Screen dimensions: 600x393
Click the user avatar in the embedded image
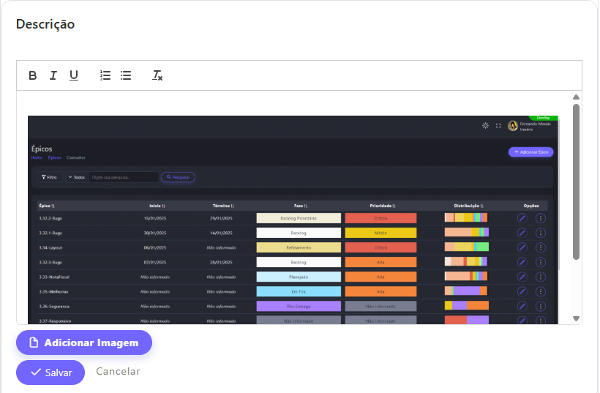(512, 126)
